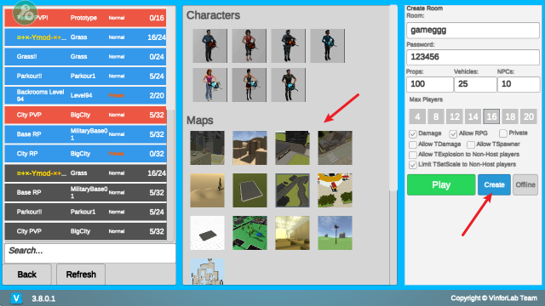This screenshot has width=545, height=306.
Task: Join the red City PVP room
Action: coord(85,116)
